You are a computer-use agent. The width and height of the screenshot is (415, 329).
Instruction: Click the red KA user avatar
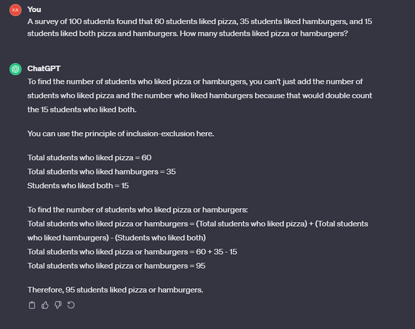(16, 10)
